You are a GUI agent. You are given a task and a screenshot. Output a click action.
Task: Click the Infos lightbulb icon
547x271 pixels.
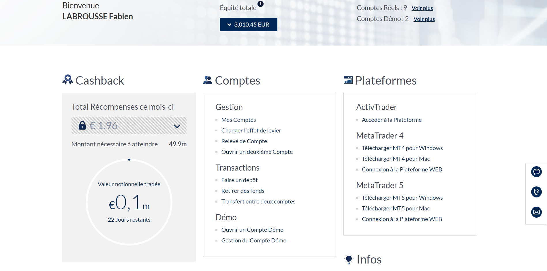click(x=349, y=259)
